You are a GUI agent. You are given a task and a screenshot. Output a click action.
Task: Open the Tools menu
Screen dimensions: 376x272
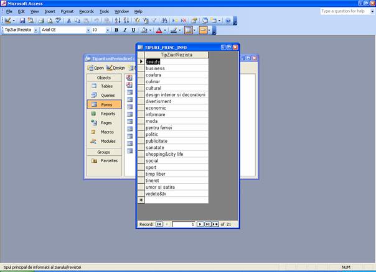[x=104, y=11]
